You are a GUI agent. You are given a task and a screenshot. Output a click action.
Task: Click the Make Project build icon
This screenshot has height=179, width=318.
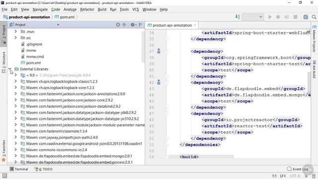(238, 17)
